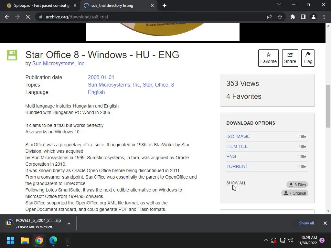Screen dimensions: 331x248
Task: Click SHOW ALL download options
Action: (236, 183)
